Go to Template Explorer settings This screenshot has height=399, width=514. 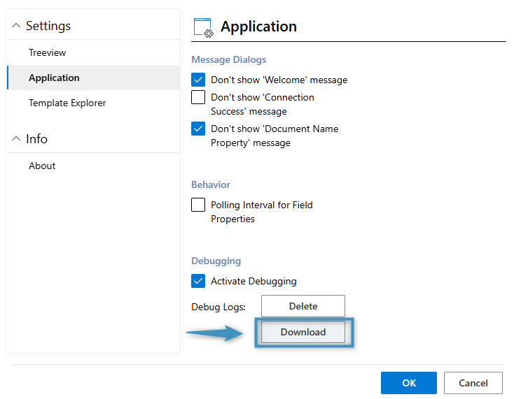(x=67, y=103)
